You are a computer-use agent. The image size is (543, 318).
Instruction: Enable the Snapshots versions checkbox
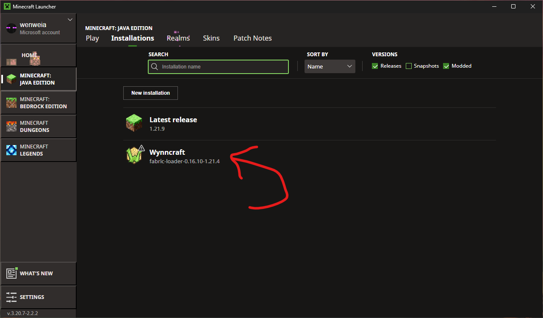point(409,66)
